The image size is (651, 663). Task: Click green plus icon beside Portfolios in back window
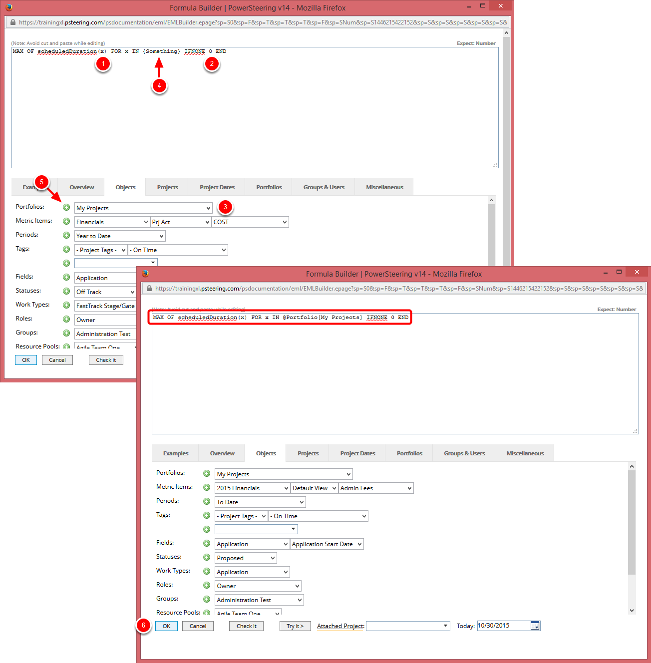point(66,207)
